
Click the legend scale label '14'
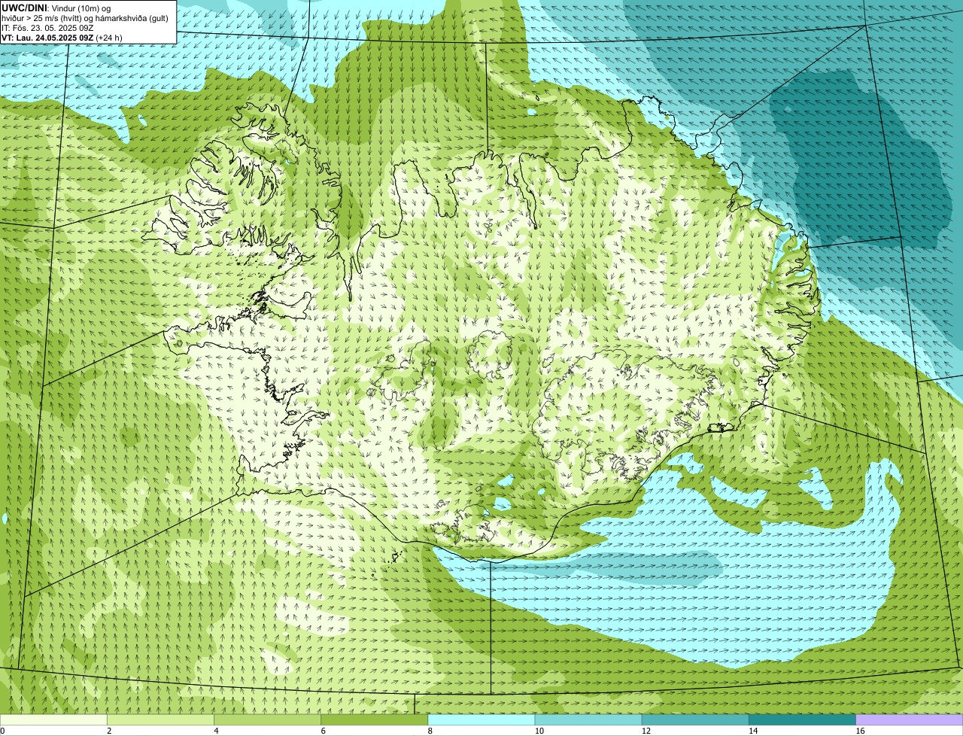752,731
